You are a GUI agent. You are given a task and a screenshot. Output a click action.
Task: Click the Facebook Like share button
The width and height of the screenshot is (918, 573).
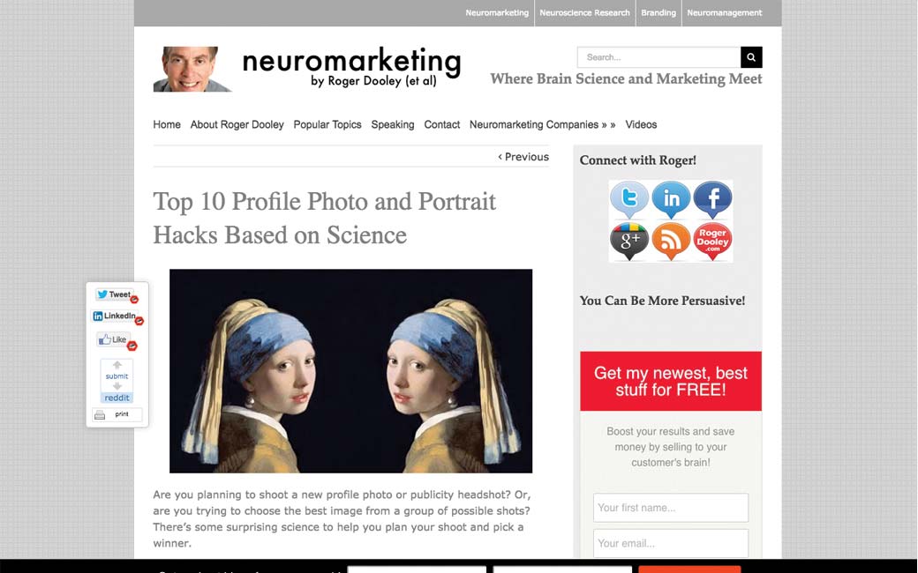[x=113, y=339]
